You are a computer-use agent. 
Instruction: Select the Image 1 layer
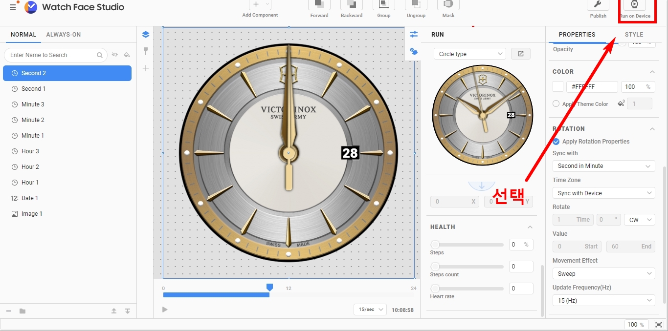pyautogui.click(x=67, y=214)
